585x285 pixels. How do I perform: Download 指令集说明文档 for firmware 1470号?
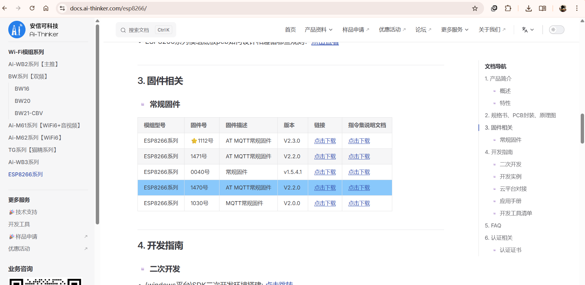[359, 188]
